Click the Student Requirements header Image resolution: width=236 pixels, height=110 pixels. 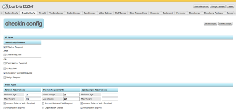tap(61, 90)
